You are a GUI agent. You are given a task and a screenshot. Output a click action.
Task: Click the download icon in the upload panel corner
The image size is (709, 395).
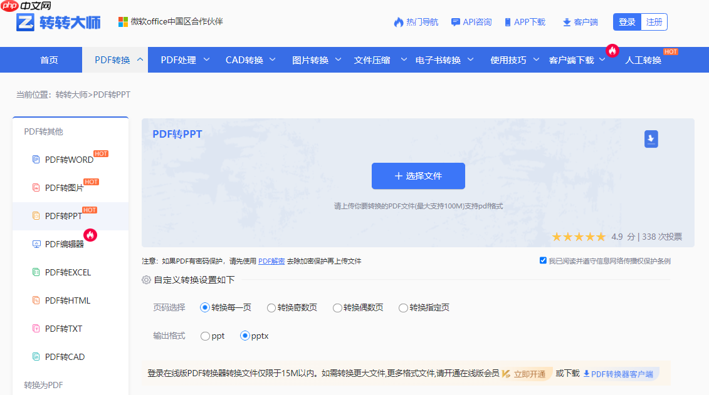[651, 139]
